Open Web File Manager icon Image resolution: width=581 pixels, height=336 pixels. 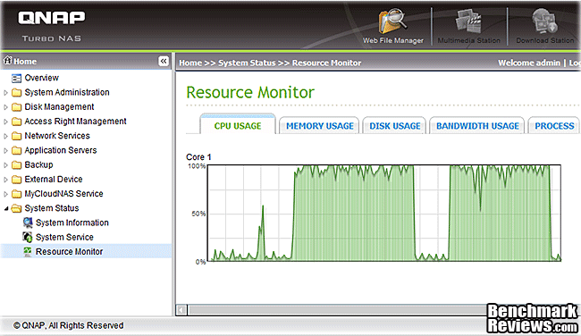pyautogui.click(x=392, y=21)
